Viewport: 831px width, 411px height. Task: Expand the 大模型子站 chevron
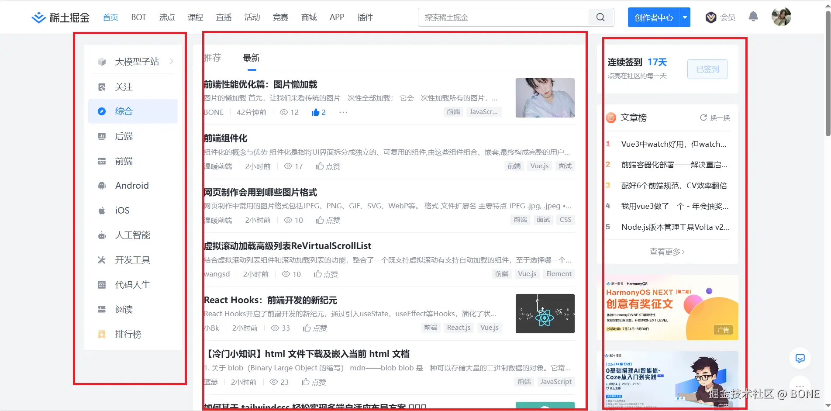[x=171, y=62]
